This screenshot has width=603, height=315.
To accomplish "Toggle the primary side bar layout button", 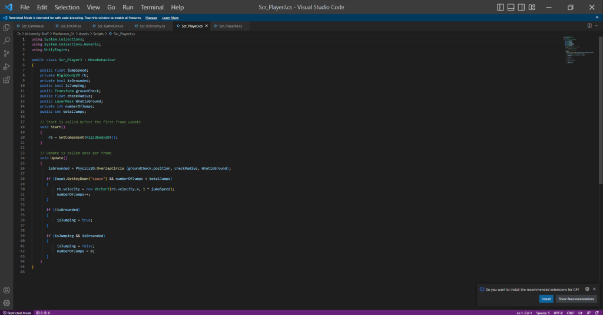I will coord(501,7).
